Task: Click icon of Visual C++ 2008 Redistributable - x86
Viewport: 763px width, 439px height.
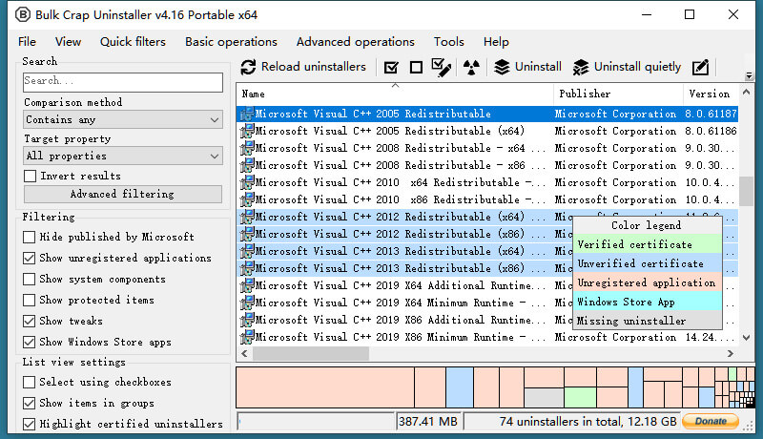Action: tap(247, 165)
